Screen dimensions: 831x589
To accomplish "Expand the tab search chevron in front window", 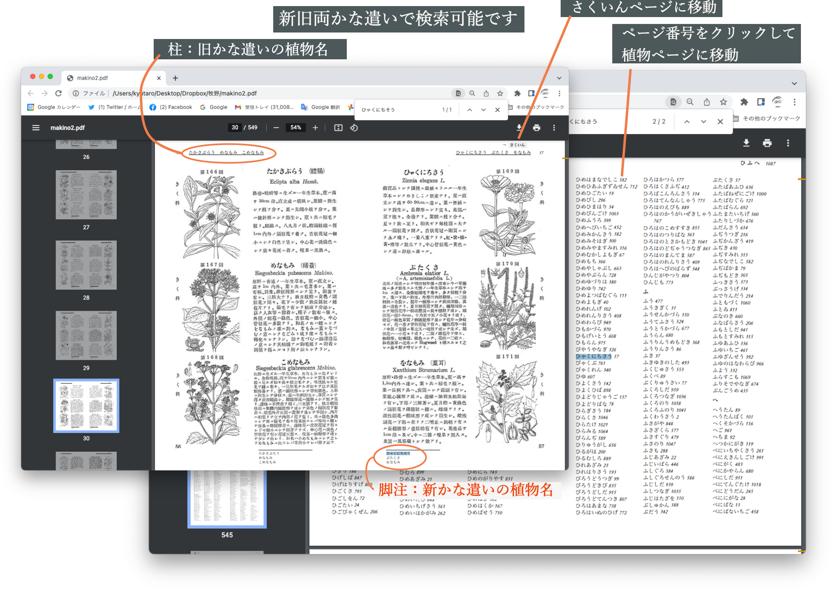I will (559, 78).
